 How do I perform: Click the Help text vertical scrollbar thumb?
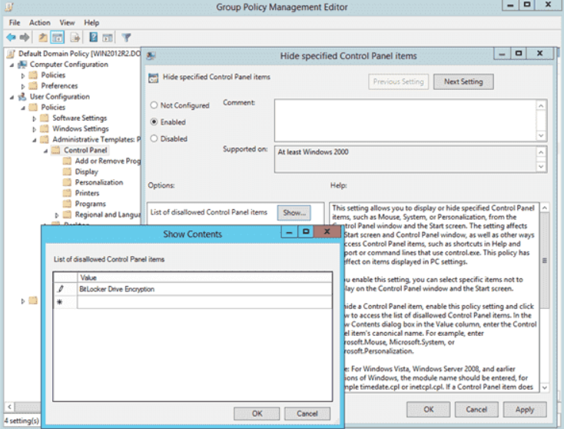[545, 261]
